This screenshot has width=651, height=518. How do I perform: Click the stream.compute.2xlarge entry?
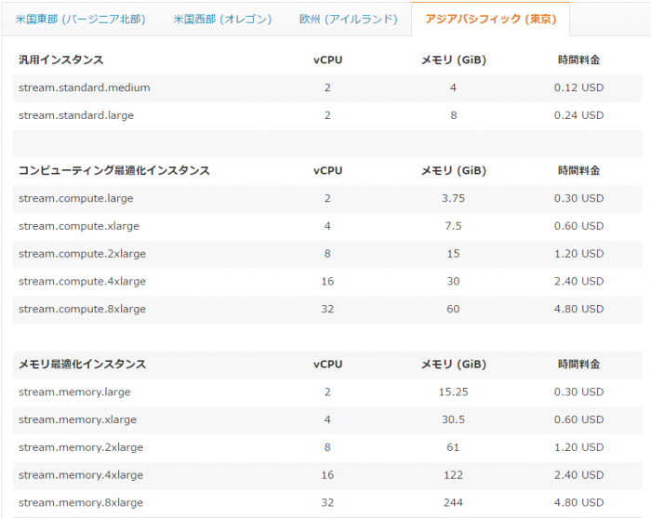(82, 254)
